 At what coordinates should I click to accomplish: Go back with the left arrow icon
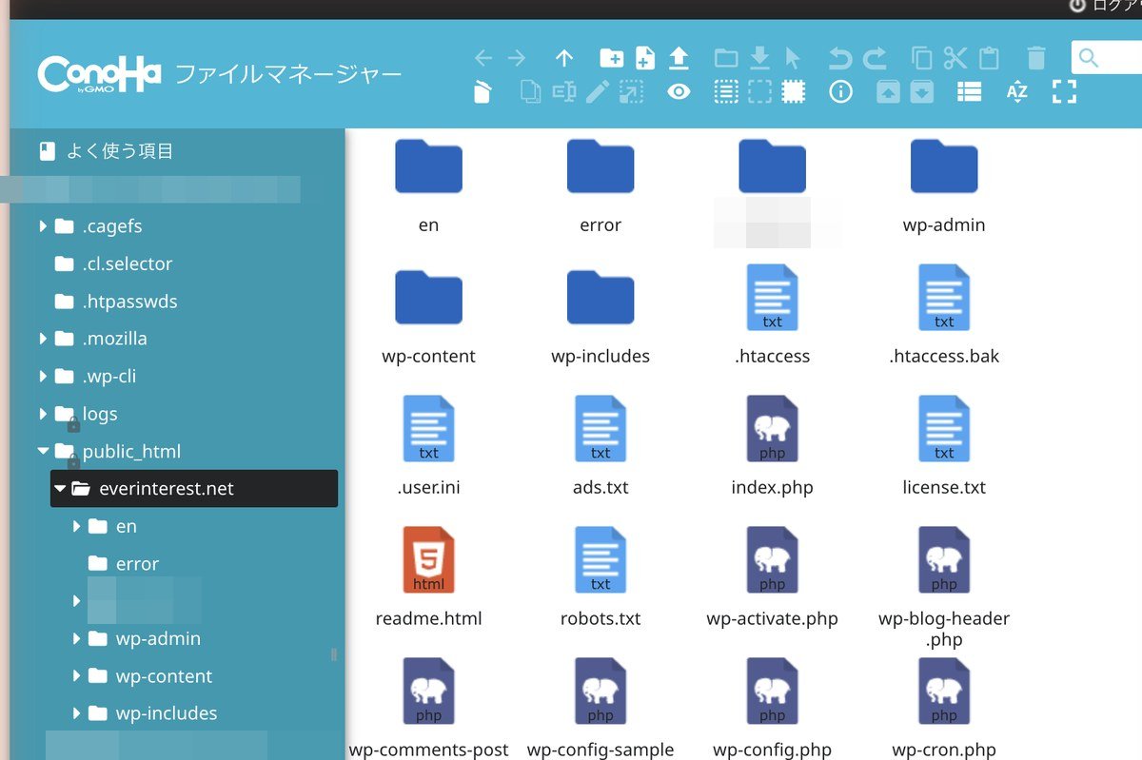(483, 59)
